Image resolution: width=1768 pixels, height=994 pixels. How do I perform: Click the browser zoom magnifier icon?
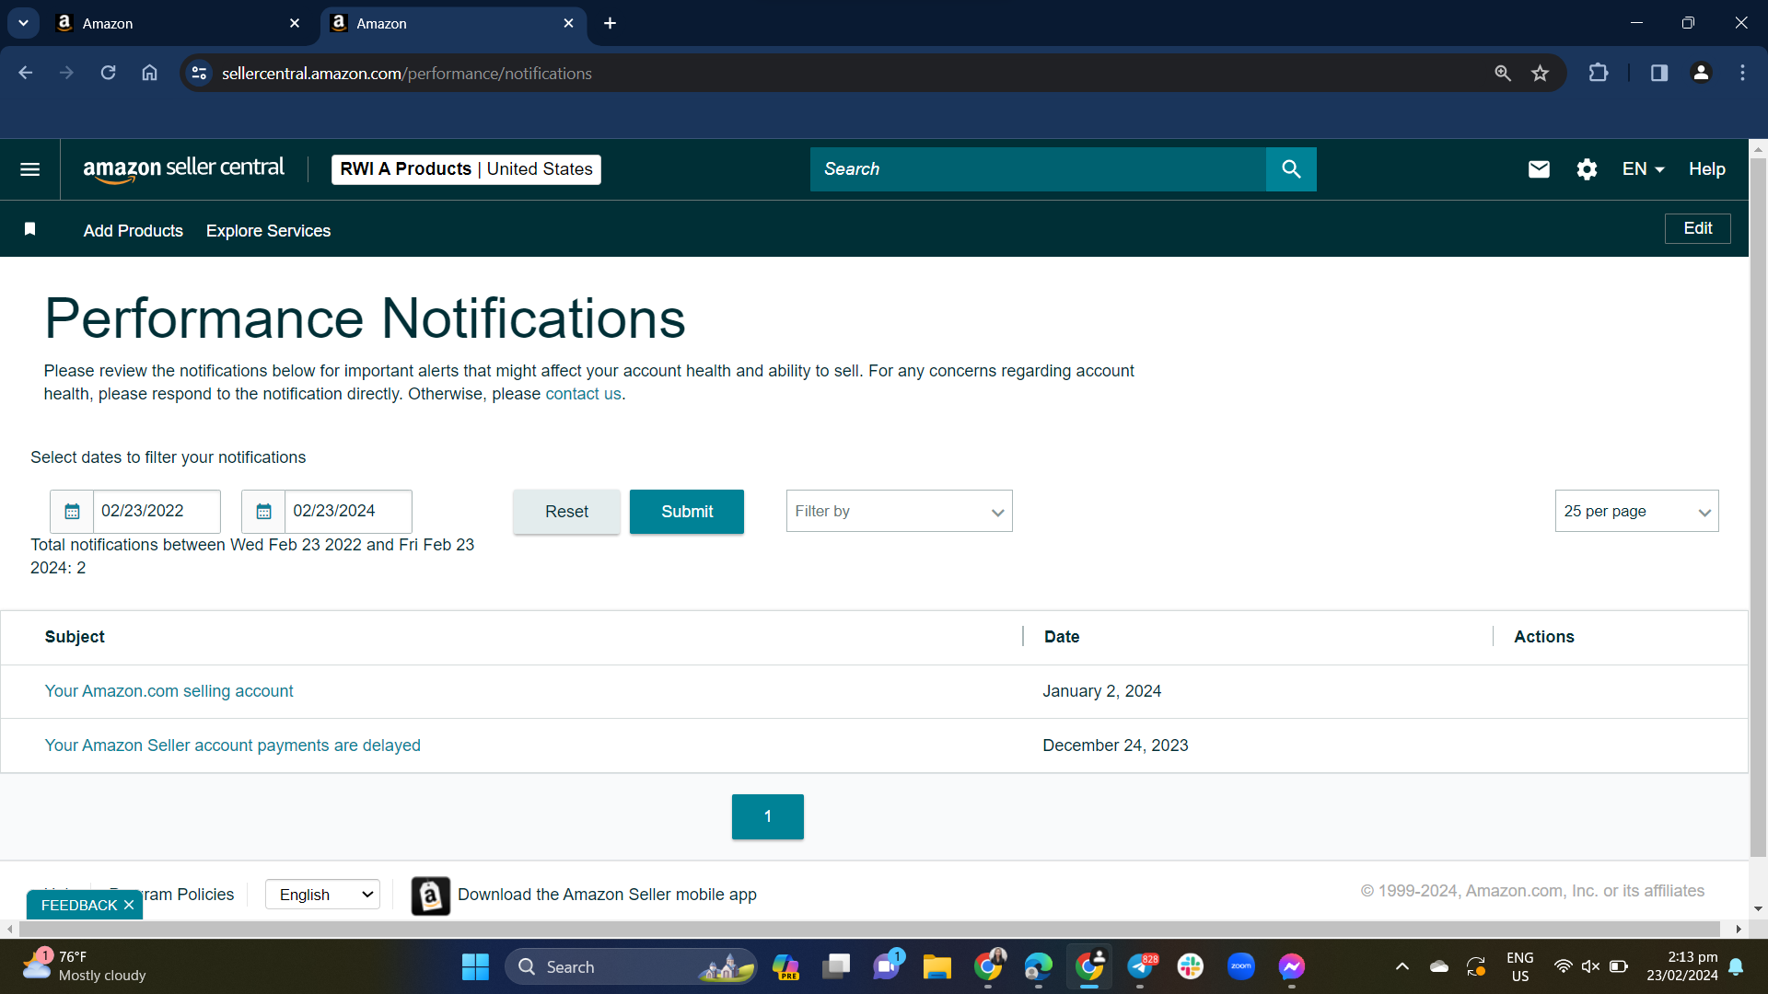tap(1502, 73)
